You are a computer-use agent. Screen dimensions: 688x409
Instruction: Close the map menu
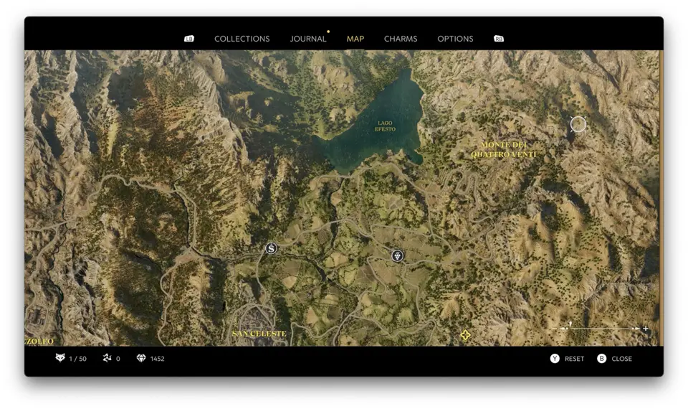pos(622,359)
